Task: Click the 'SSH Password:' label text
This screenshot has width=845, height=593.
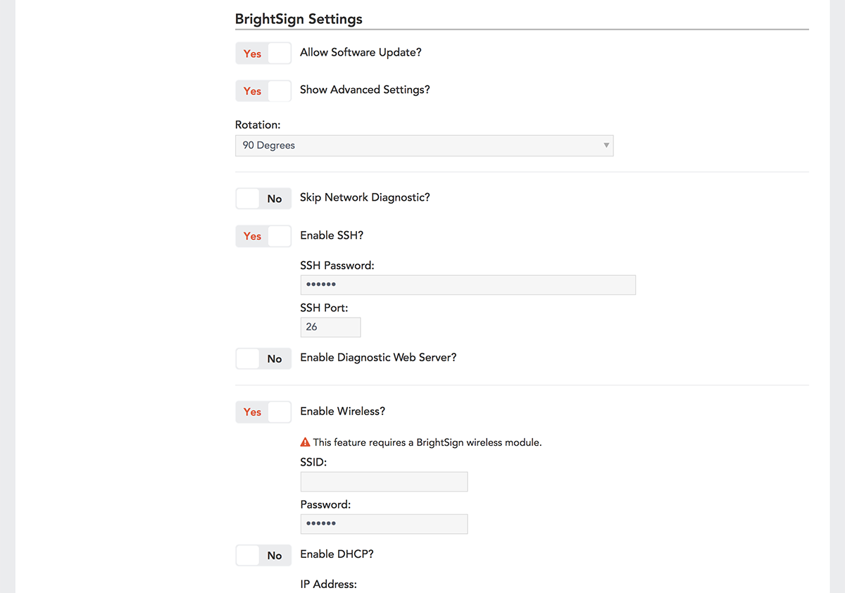Action: (x=337, y=266)
